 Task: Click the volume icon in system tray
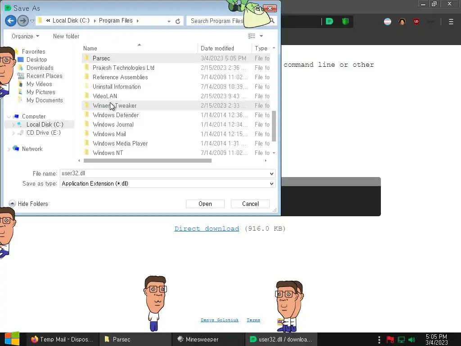(x=411, y=340)
